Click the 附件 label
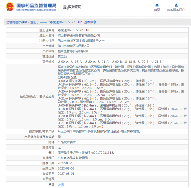This screenshot has height=188, width=191. tap(51, 142)
